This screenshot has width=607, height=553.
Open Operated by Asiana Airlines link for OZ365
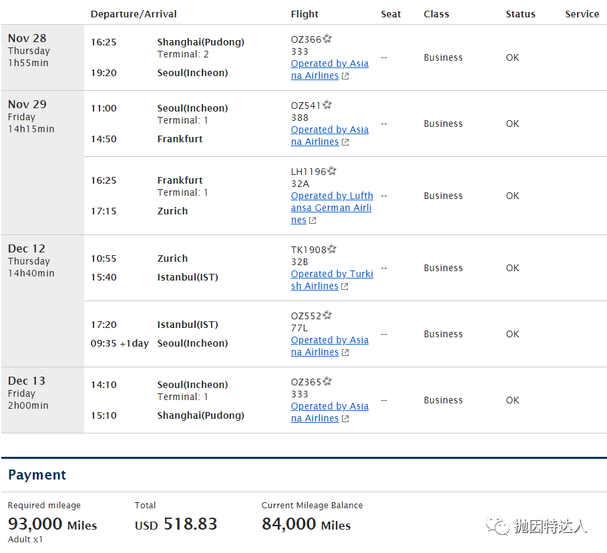[x=329, y=412]
